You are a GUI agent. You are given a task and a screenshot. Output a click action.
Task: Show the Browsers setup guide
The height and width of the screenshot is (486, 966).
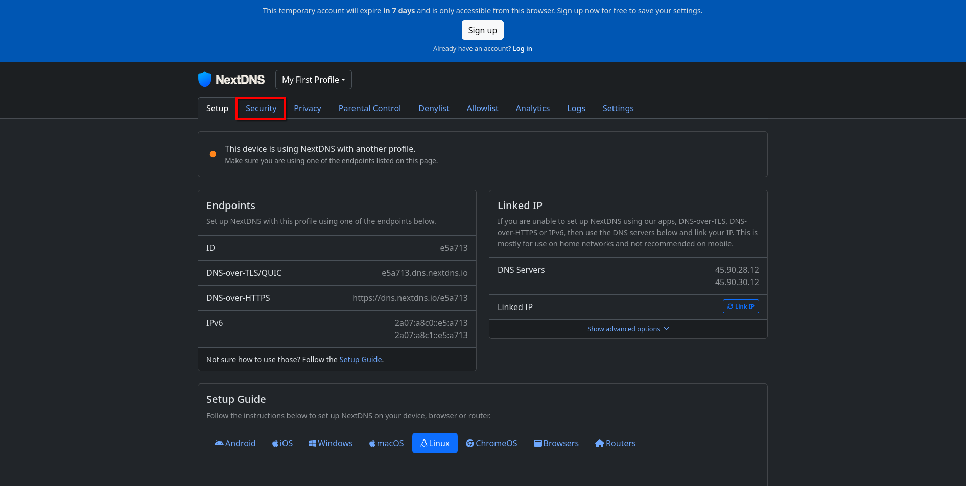coord(556,443)
